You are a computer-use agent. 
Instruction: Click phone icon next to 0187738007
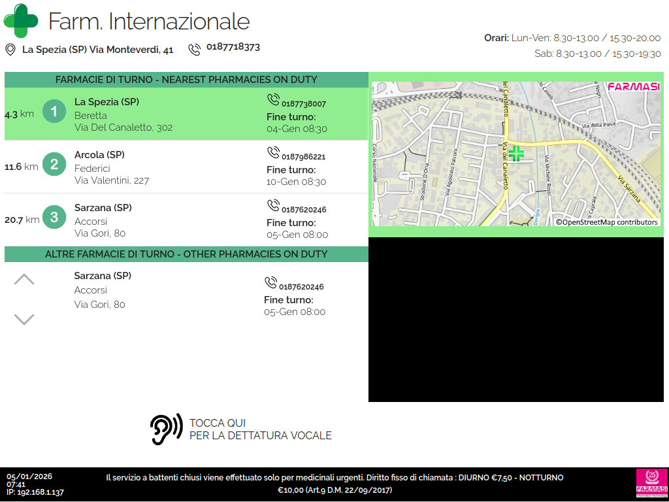tap(273, 100)
